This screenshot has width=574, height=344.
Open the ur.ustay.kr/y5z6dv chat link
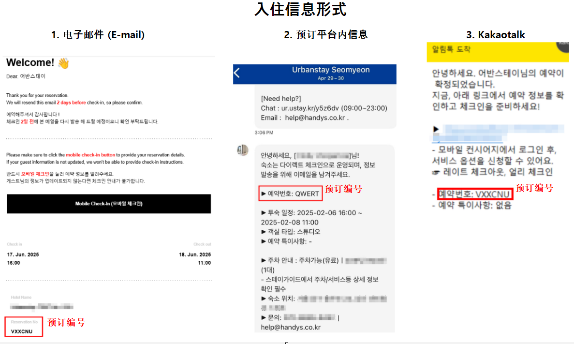(x=309, y=108)
